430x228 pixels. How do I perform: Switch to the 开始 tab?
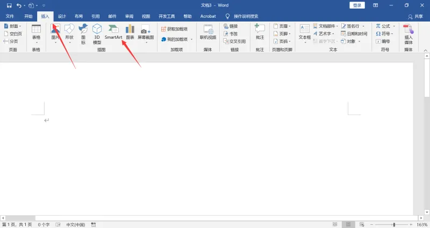click(28, 16)
